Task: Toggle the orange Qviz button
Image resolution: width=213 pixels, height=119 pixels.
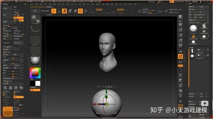Action: pyautogui.click(x=180, y=66)
